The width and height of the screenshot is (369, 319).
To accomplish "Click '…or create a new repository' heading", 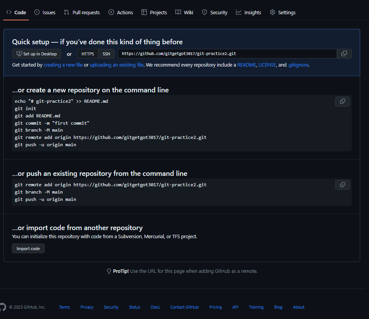I will pos(90,90).
